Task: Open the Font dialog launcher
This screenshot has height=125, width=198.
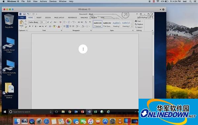Action: click(x=61, y=31)
